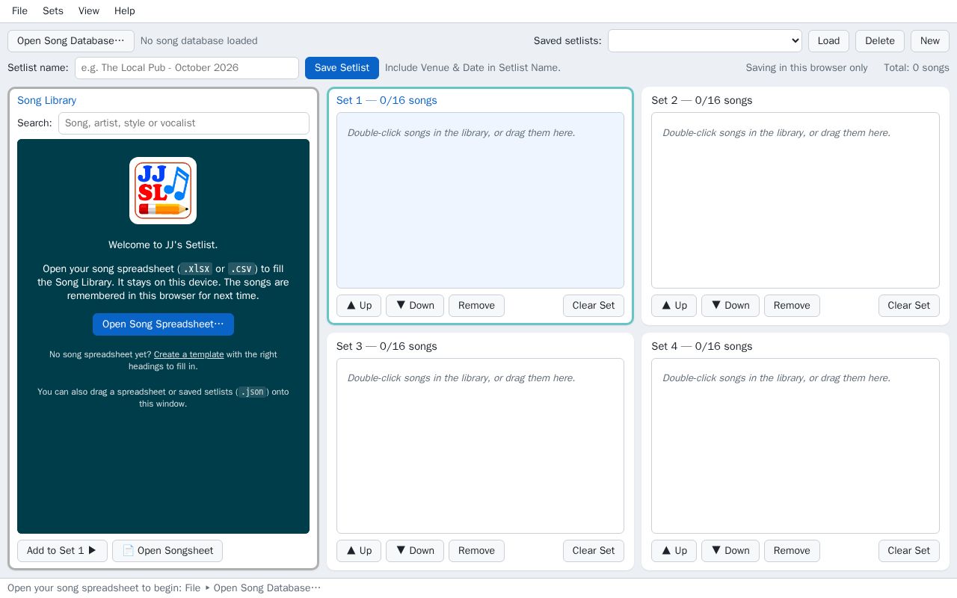Click the Song Library heading

click(x=46, y=100)
